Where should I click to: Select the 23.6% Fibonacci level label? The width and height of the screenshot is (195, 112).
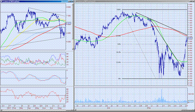(x=118, y=62)
